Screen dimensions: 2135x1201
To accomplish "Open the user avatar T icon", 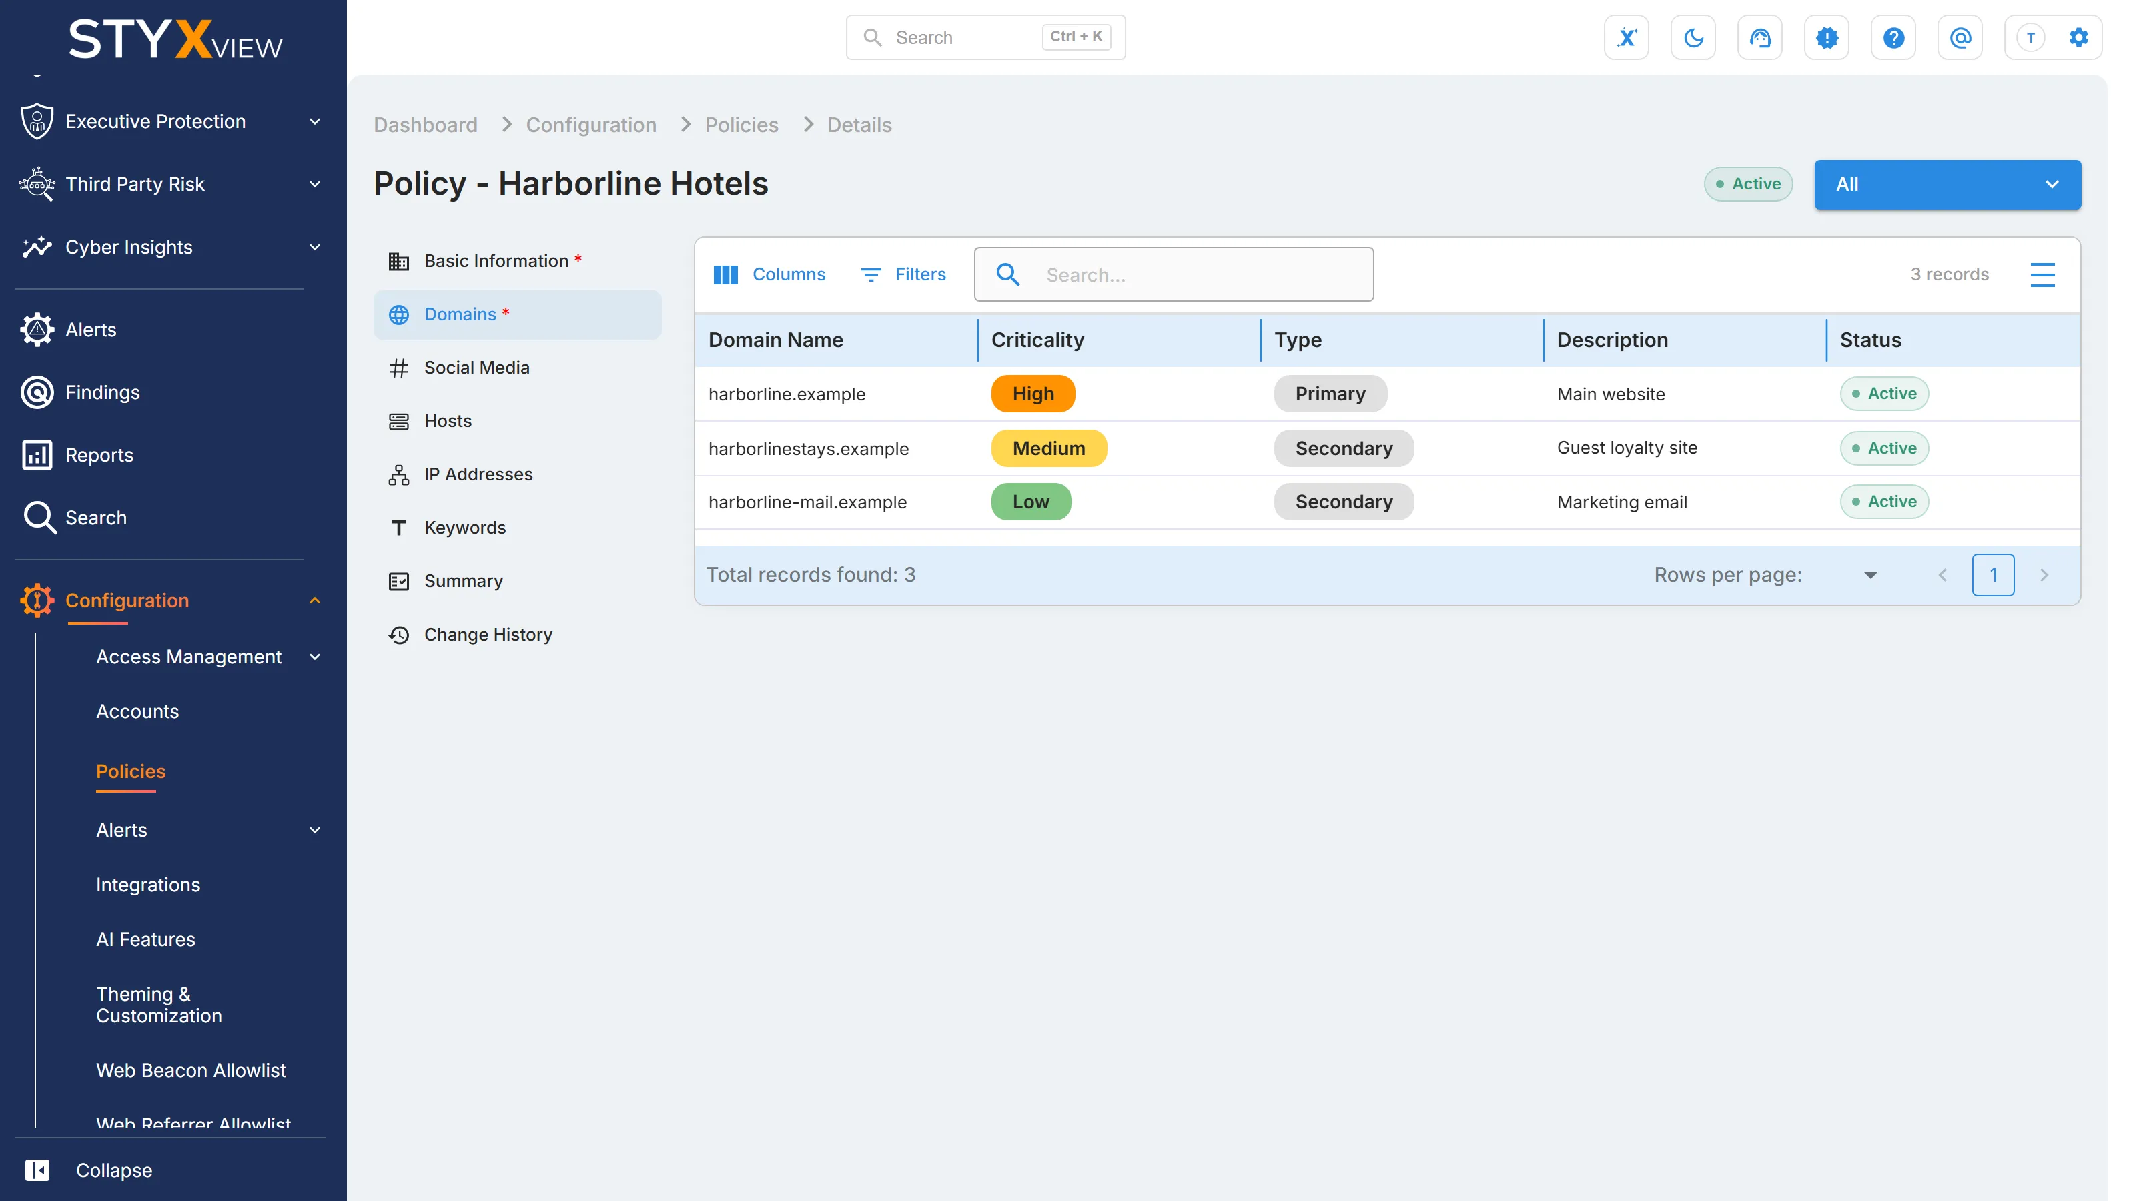I will click(x=2030, y=37).
